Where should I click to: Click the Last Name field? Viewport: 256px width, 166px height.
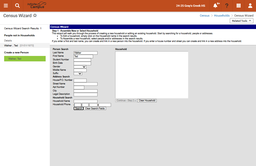coord(86,53)
